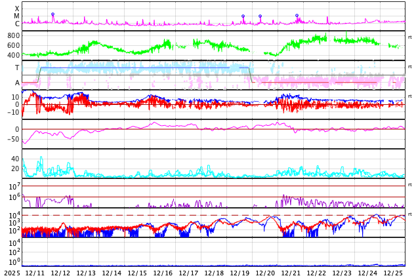Viewport: 416px width, 278px height.
Task: Click the 10^7 axis label
Action: [14, 186]
